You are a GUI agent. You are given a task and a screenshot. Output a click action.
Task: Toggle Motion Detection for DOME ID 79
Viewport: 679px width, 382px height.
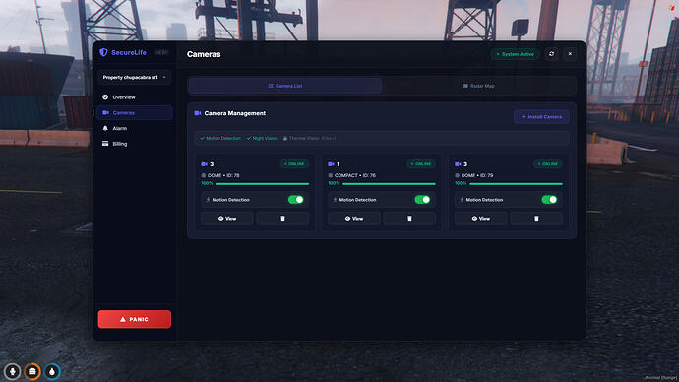tap(549, 200)
